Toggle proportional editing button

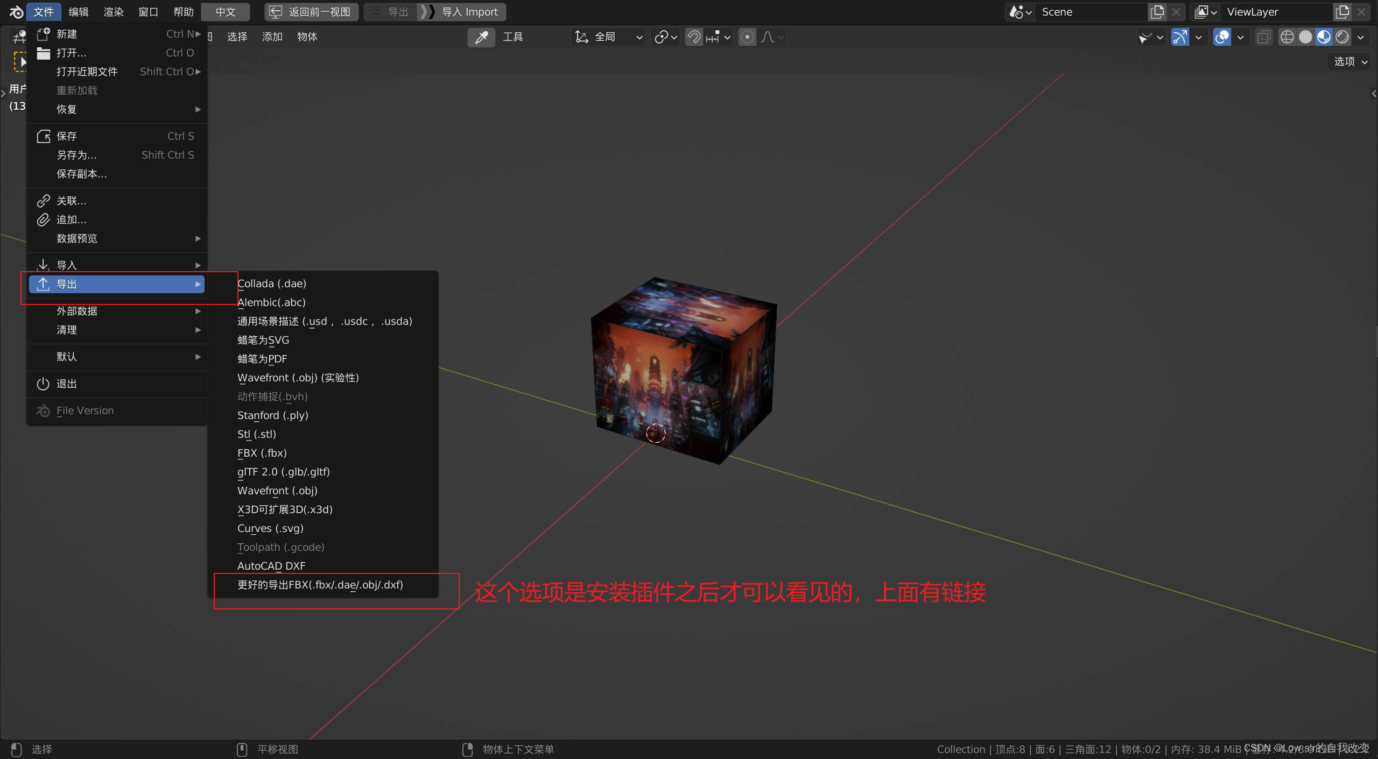[x=747, y=37]
